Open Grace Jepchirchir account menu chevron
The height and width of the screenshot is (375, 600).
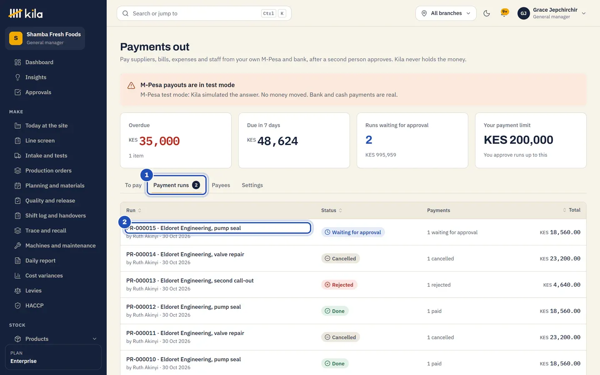(x=584, y=13)
